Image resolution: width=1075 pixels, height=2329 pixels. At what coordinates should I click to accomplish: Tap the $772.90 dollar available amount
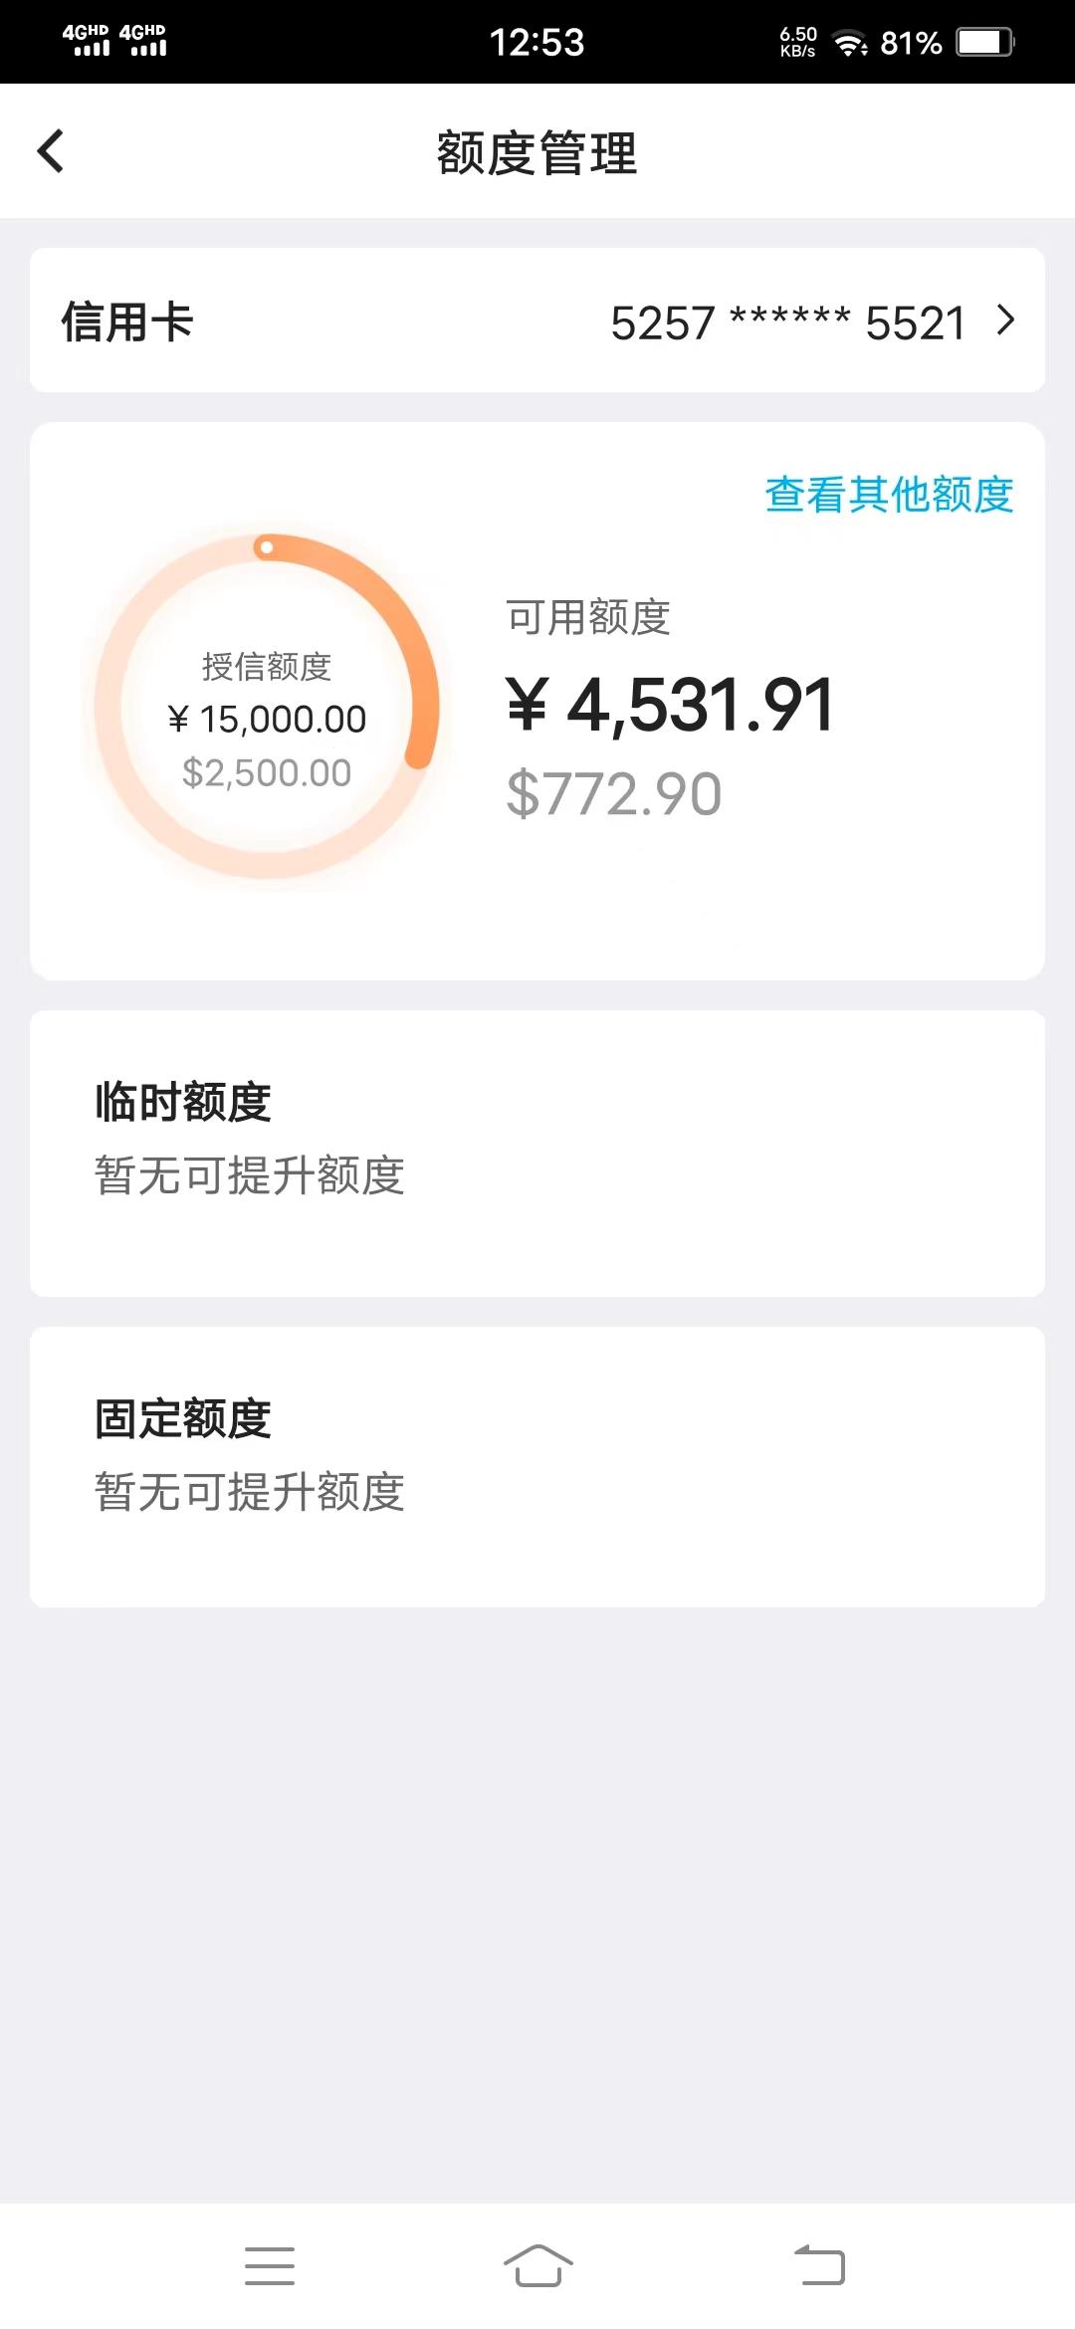614,794
